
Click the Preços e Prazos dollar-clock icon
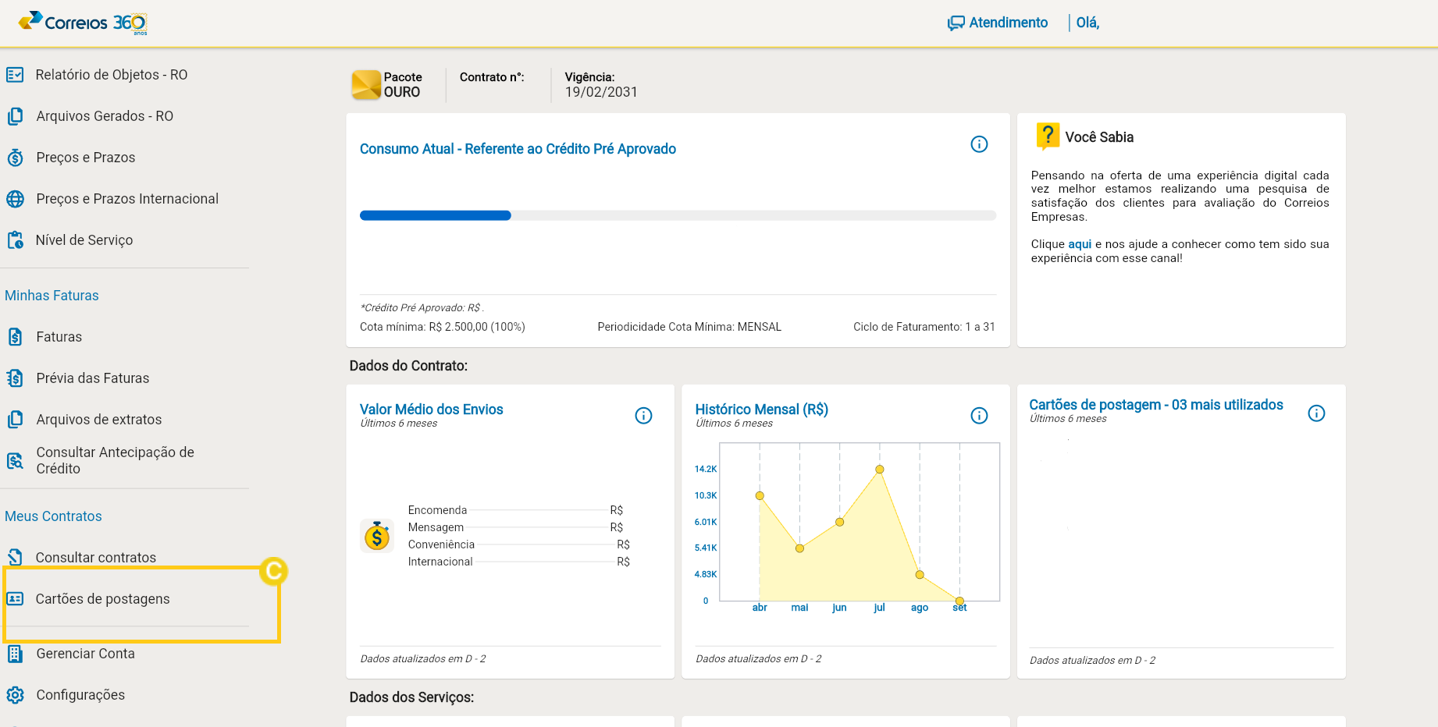click(x=15, y=158)
